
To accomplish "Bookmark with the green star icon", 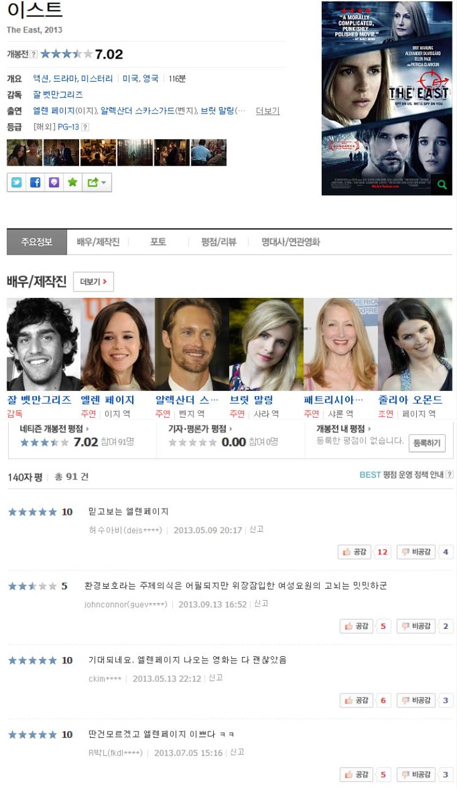I will pos(73,182).
